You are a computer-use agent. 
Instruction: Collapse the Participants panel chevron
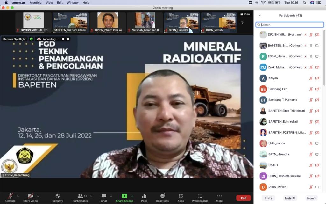(x=260, y=15)
